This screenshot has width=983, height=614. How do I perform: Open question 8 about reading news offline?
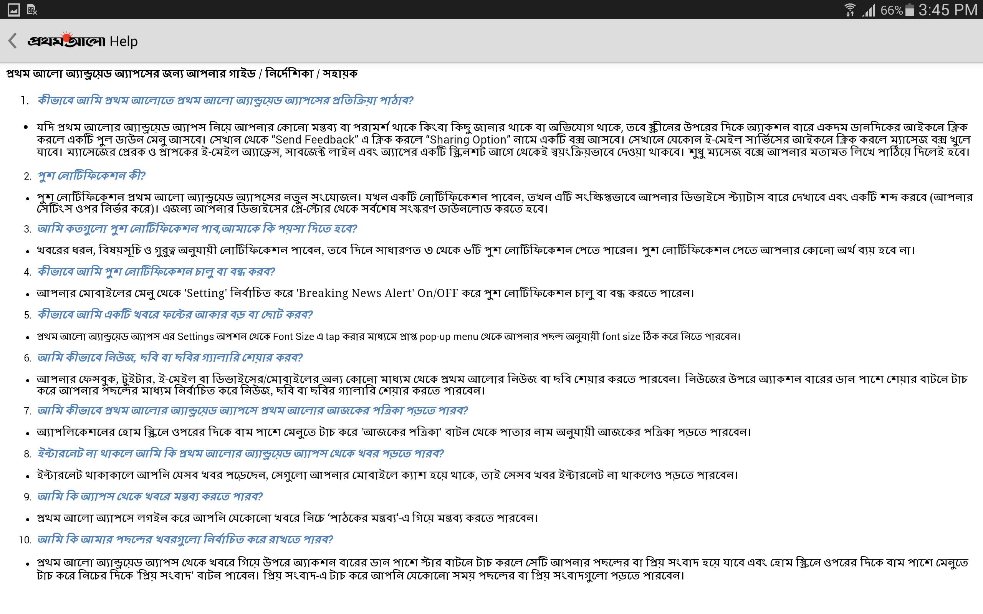pos(240,454)
